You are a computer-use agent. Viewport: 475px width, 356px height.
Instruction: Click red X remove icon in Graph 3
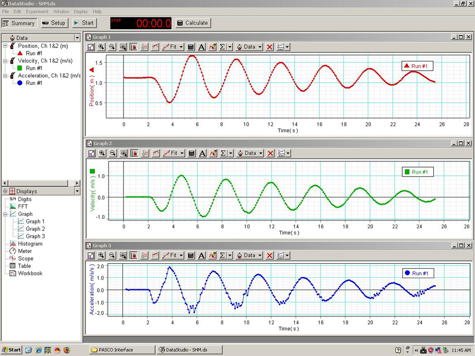click(x=270, y=255)
